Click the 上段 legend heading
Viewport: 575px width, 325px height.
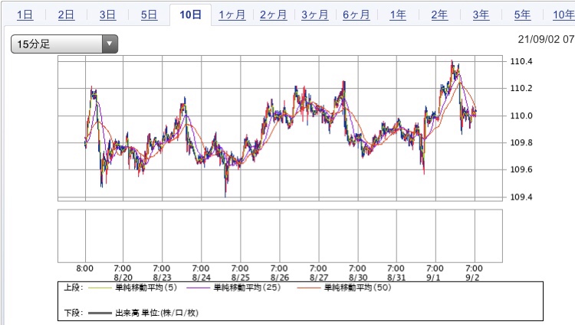click(74, 288)
